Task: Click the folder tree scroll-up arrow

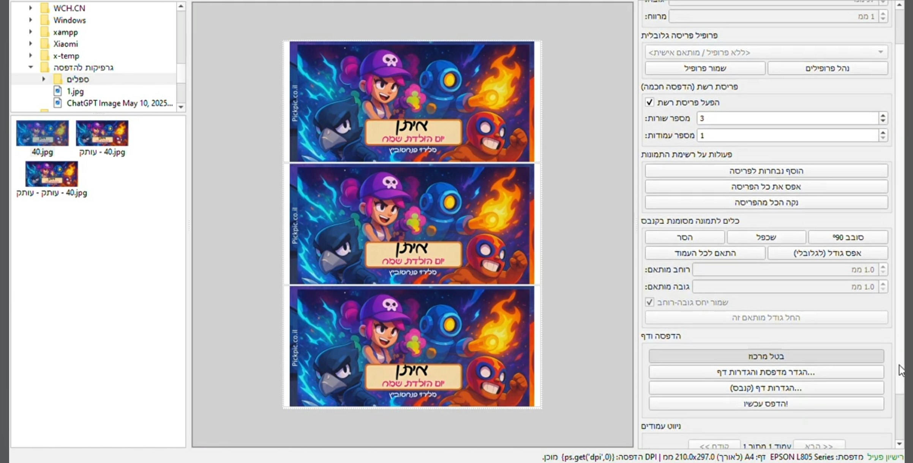Action: pos(181,6)
